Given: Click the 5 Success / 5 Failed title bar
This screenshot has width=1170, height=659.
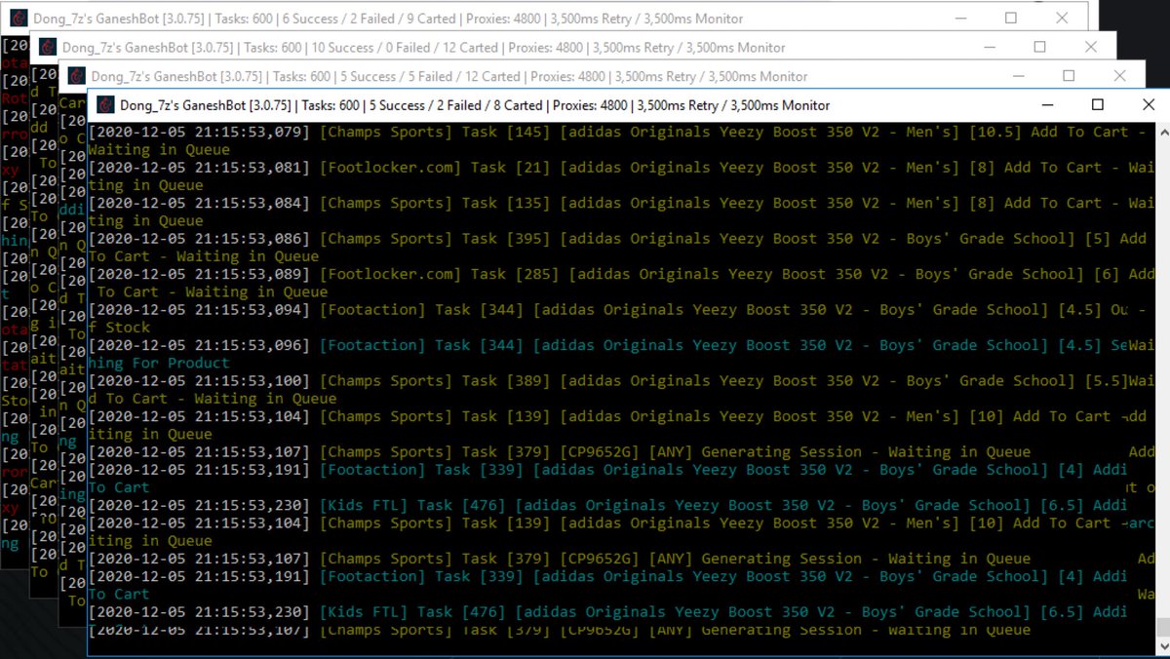Looking at the screenshot, I should [439, 75].
